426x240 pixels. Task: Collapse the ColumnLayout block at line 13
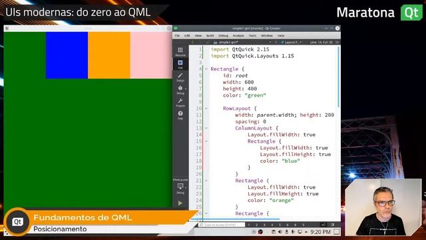tap(206, 128)
